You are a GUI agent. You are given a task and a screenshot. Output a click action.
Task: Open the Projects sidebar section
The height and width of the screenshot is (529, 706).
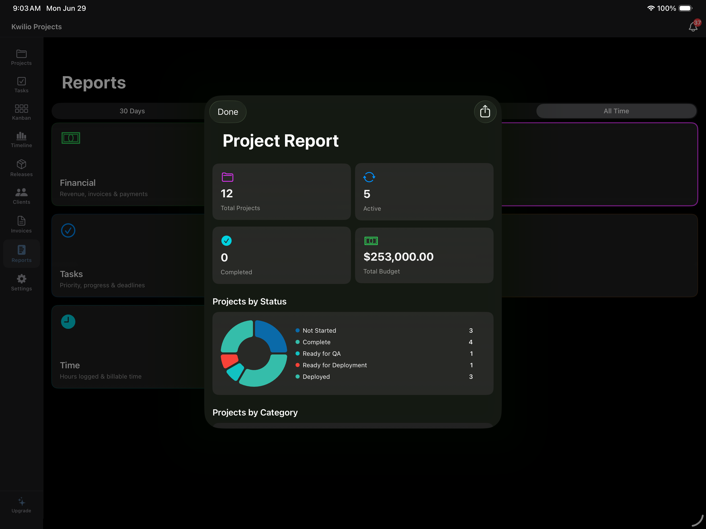point(21,58)
